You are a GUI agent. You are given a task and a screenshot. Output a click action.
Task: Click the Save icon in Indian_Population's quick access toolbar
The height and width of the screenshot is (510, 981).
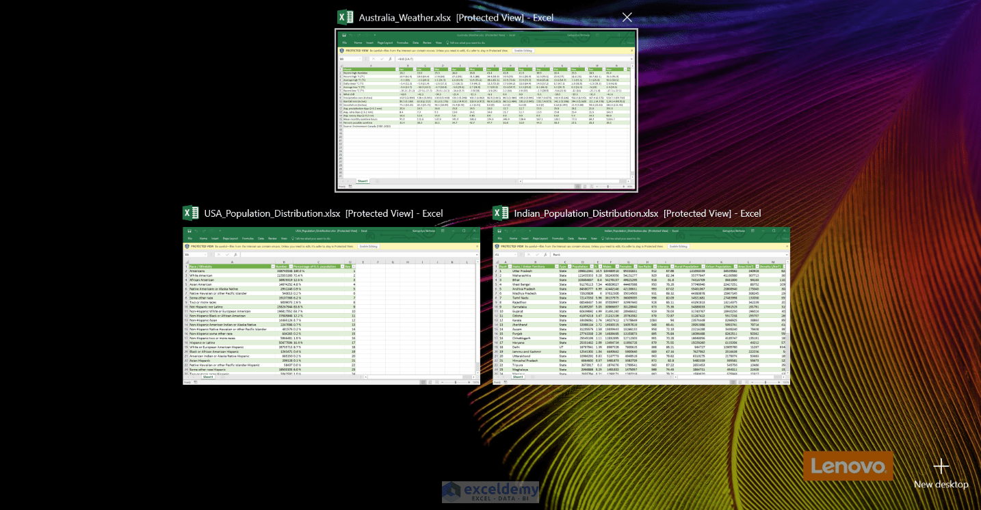pos(499,230)
